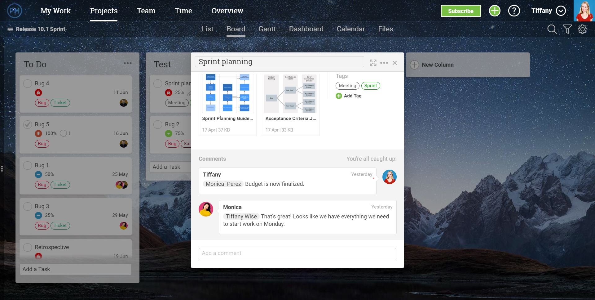The height and width of the screenshot is (300, 595).
Task: Uncheck the completed Bug 5 task
Action: click(27, 124)
